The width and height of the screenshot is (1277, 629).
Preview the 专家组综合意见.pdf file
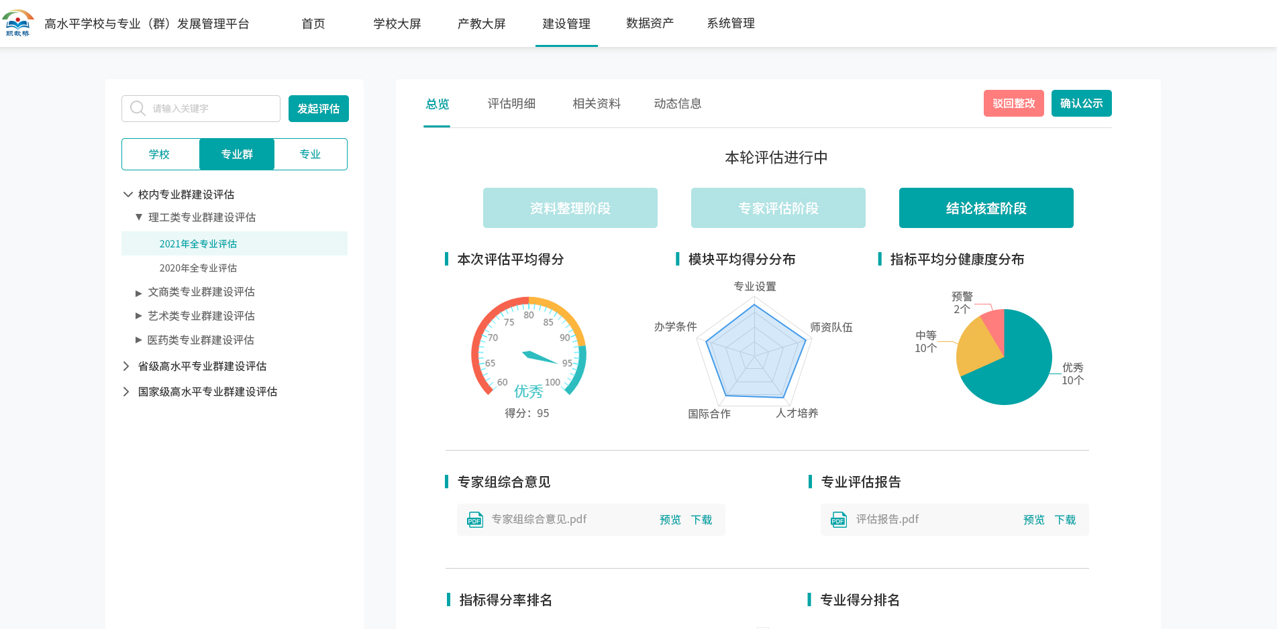[x=670, y=520]
